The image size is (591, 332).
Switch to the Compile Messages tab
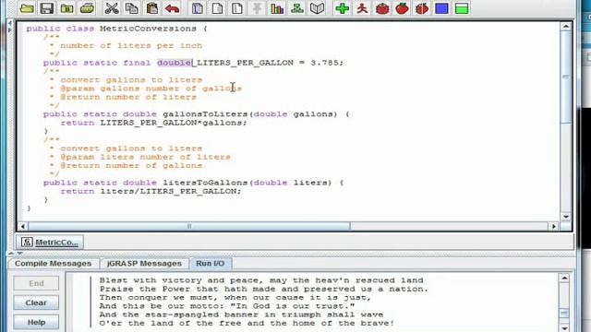[x=54, y=264]
